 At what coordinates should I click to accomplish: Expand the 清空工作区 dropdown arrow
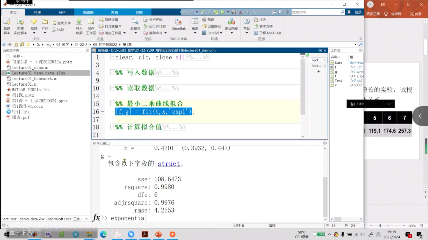point(125,33)
